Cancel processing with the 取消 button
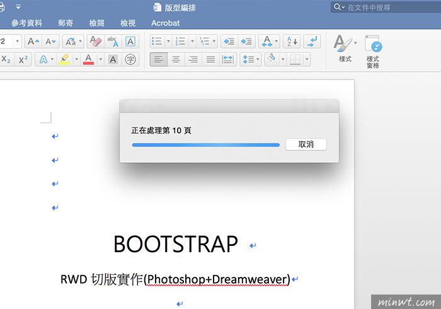 306,144
